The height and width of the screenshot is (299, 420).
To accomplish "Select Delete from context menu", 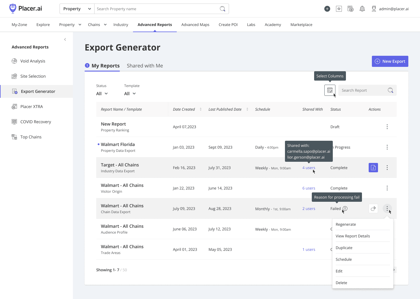I will [x=363, y=283].
